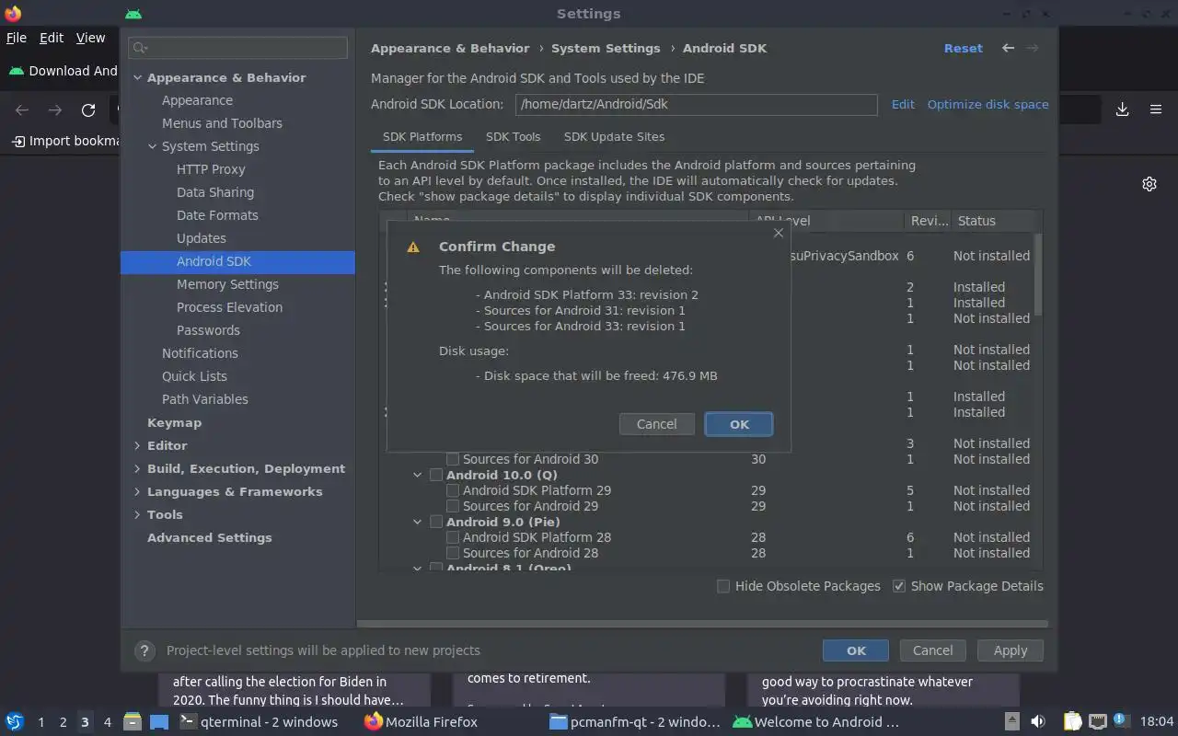Click the network icon in system tray
Screen dimensions: 1178x736
point(1097,722)
